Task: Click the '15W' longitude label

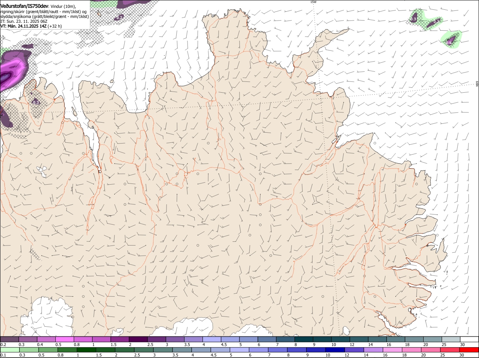Action: 313,2
